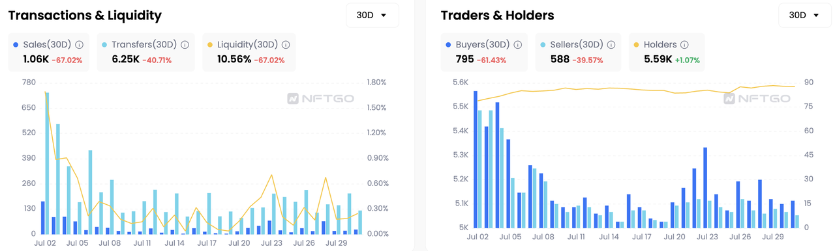Click the info icon beside Buyers(30D)

point(517,45)
